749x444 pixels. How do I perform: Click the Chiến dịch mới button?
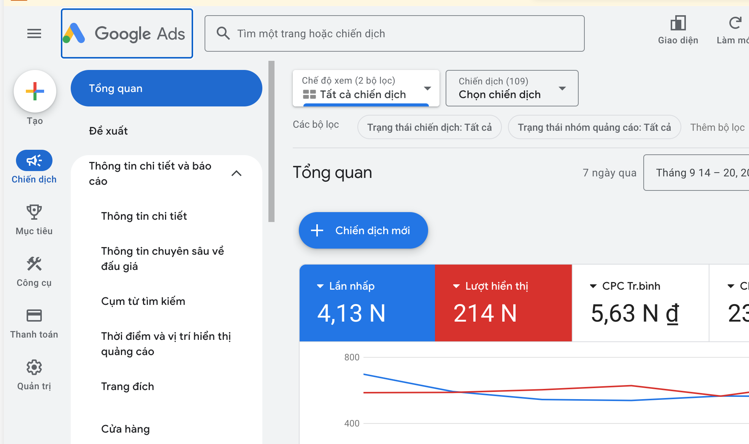pyautogui.click(x=363, y=230)
